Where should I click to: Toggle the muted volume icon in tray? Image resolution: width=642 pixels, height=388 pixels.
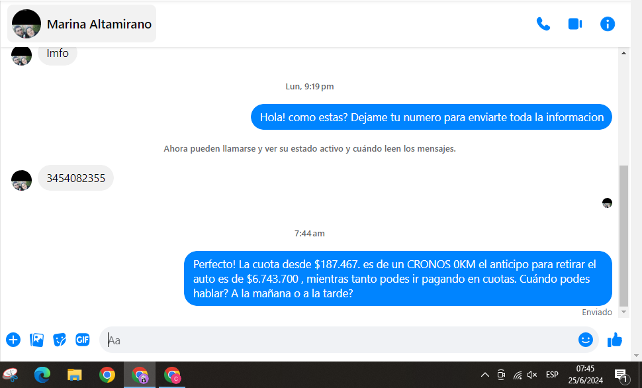(532, 375)
